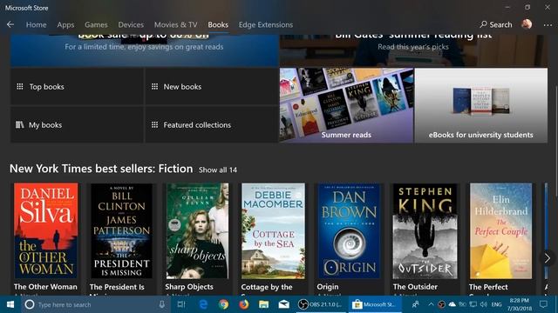Switch to the Devices tab

(x=131, y=24)
